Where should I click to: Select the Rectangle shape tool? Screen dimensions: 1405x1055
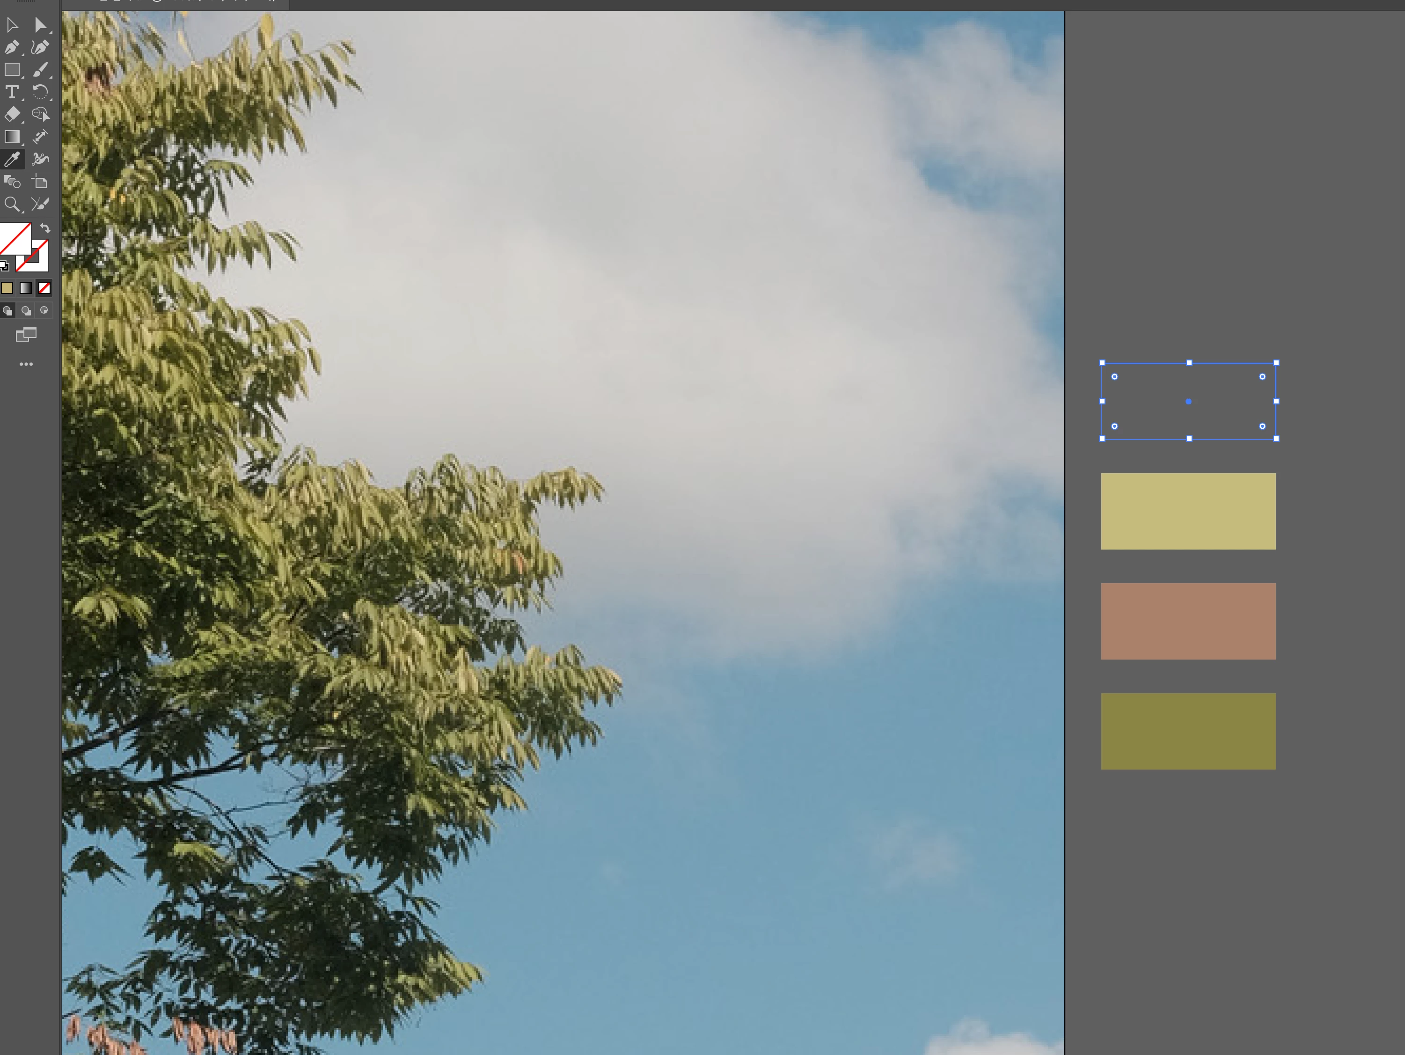[12, 70]
